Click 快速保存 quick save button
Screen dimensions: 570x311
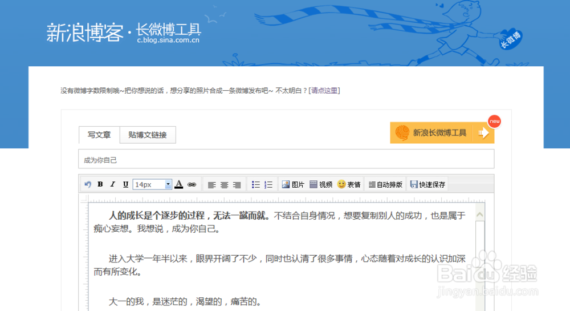tap(428, 185)
